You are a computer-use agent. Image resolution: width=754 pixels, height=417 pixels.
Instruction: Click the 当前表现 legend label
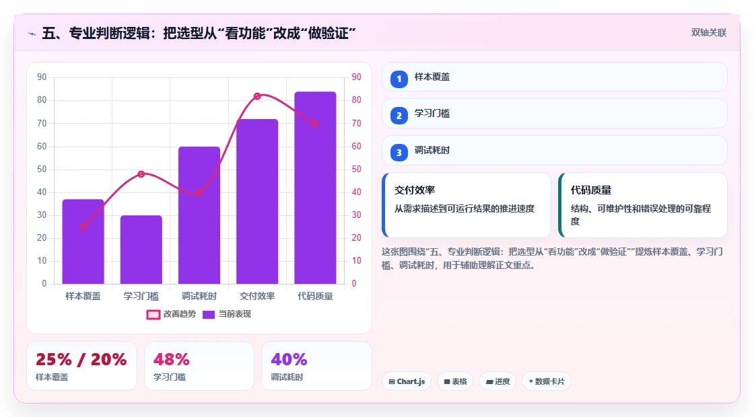pyautogui.click(x=235, y=314)
